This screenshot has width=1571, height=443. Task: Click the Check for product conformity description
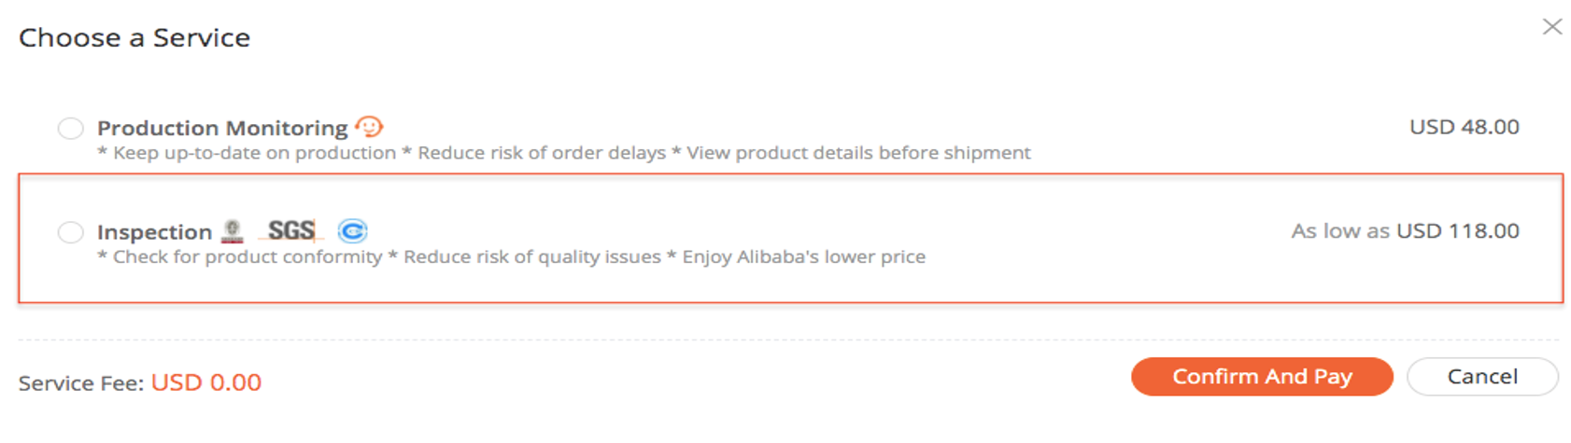(240, 256)
